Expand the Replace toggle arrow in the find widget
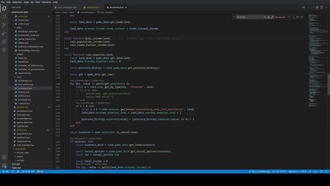 tap(235, 17)
